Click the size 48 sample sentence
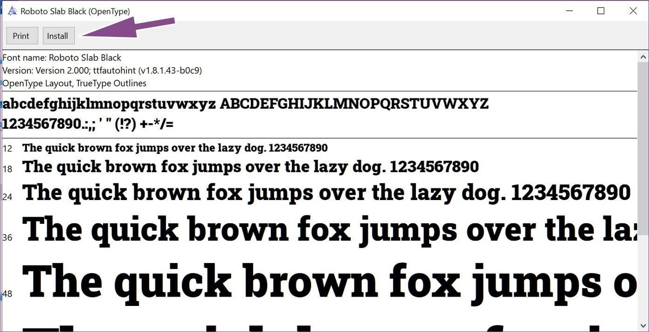 coord(329,283)
